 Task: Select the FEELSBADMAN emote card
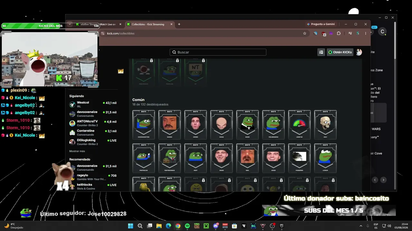click(x=274, y=124)
